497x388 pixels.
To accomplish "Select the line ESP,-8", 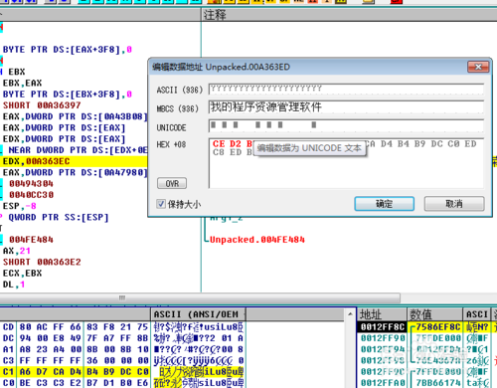I will pyautogui.click(x=20, y=206).
